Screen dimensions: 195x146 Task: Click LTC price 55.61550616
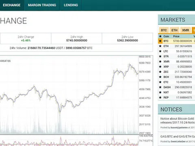point(184,51)
